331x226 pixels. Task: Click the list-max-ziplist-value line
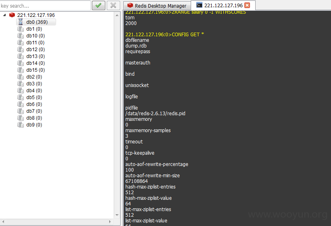pos(146,220)
